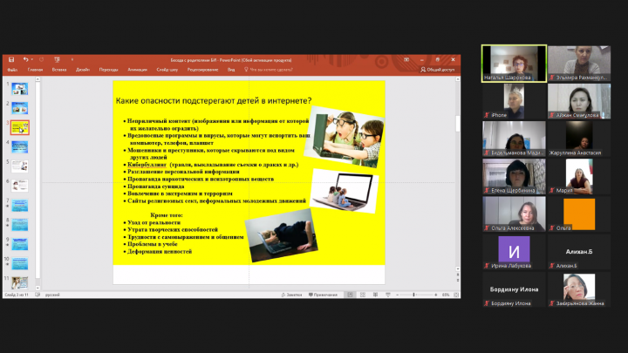Expand the Undo history dropdown arrow
The image size is (628, 353).
33,59
